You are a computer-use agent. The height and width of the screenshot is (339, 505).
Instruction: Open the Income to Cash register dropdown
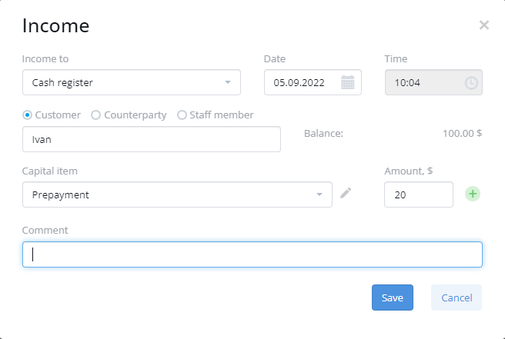pyautogui.click(x=132, y=82)
